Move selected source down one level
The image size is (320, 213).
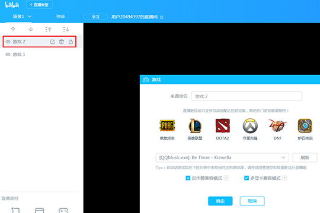pos(31,29)
